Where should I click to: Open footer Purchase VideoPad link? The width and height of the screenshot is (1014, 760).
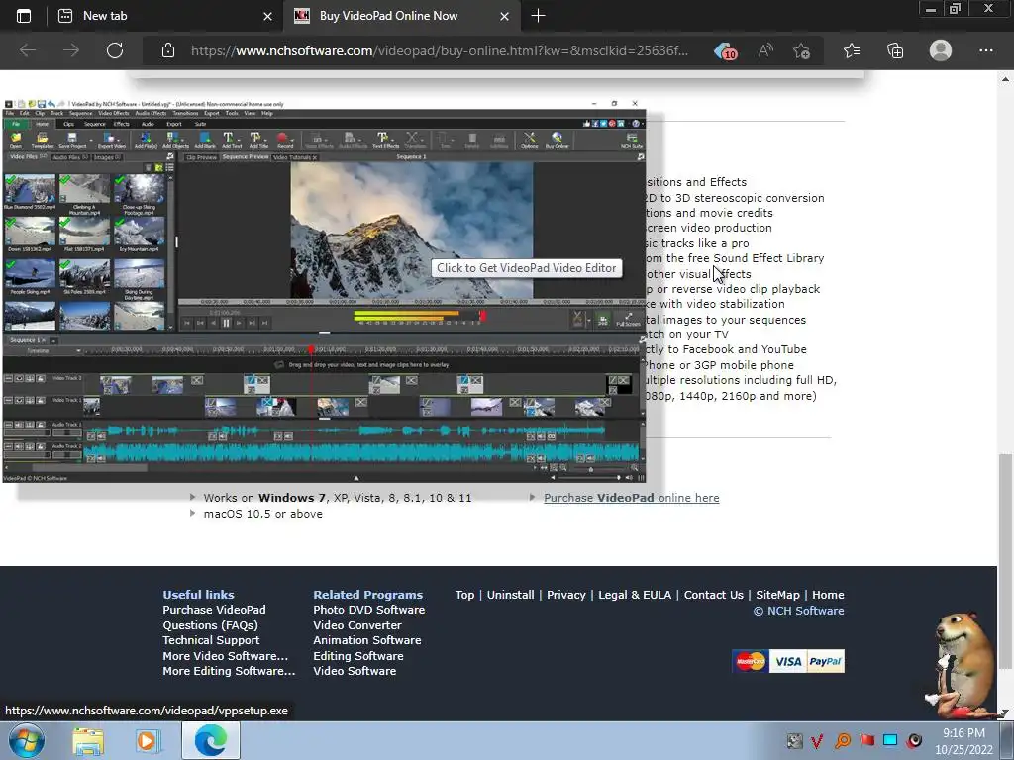pos(214,610)
